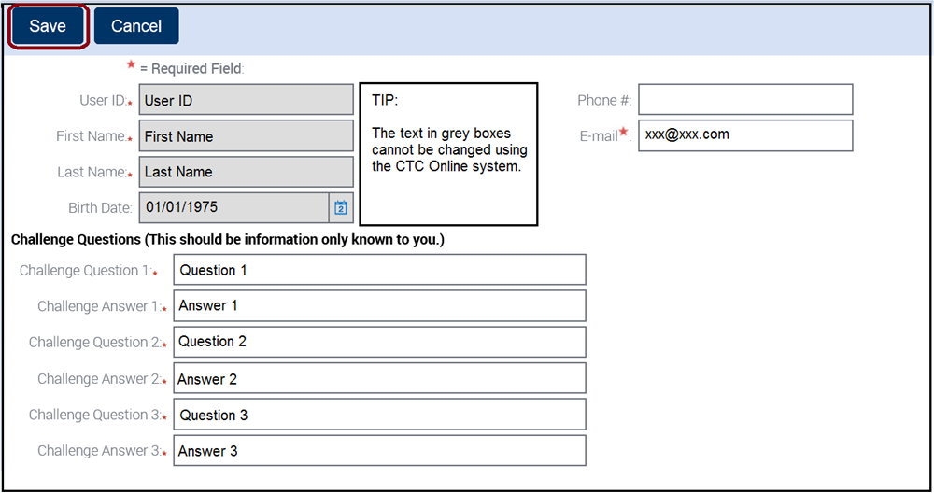The height and width of the screenshot is (493, 934).
Task: Click the TIP information box
Action: (448, 154)
